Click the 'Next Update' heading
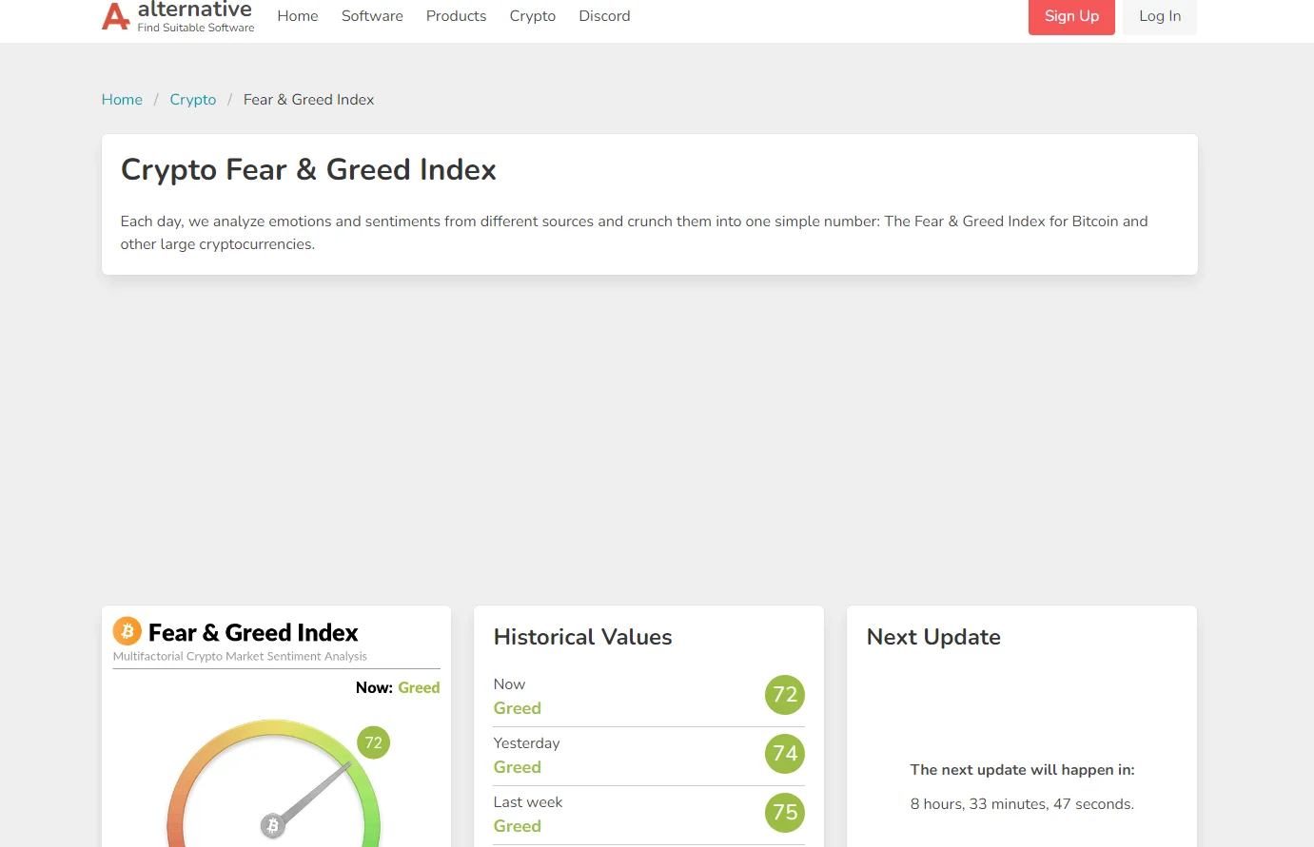The image size is (1314, 847). (933, 637)
